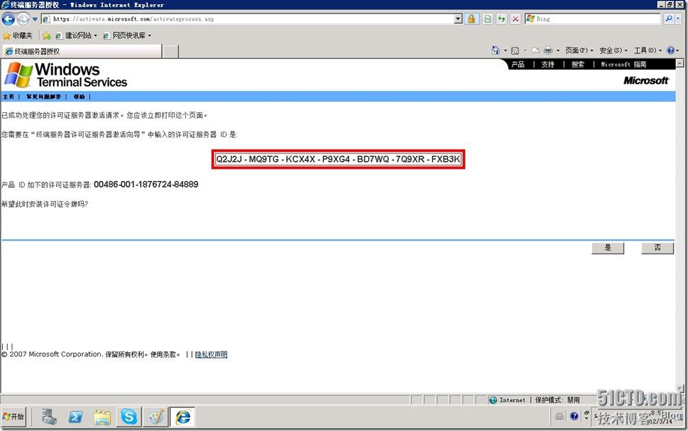Click the 否 (No) button
The height and width of the screenshot is (431, 688).
657,247
